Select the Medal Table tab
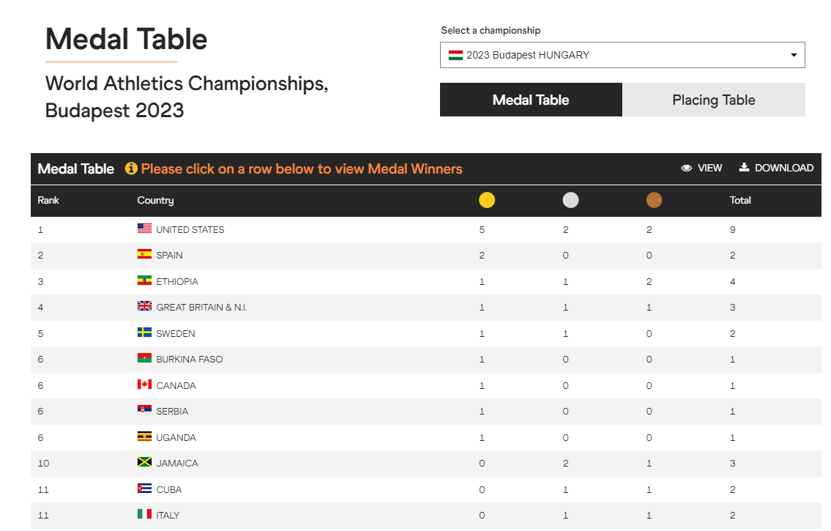The height and width of the screenshot is (531, 831). pos(531,100)
